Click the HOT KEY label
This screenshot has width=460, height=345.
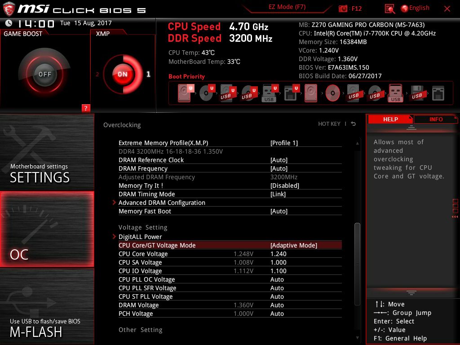[329, 124]
